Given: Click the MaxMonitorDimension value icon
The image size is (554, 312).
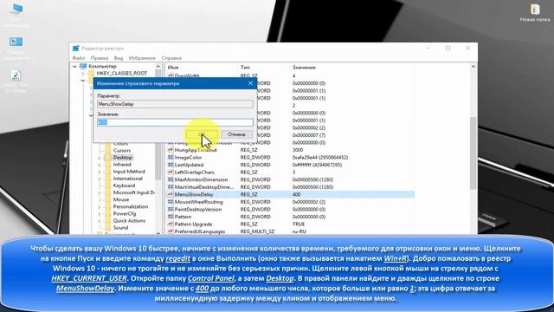Looking at the screenshot, I should point(171,179).
